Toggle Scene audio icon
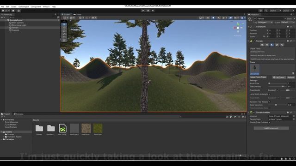296x166 pixels. (x=219, y=18)
